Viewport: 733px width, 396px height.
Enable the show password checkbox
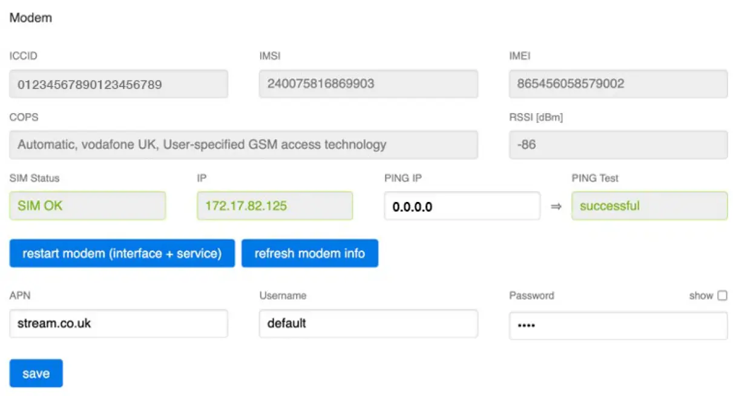point(722,296)
